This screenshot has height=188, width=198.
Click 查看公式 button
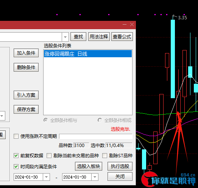click(x=122, y=37)
